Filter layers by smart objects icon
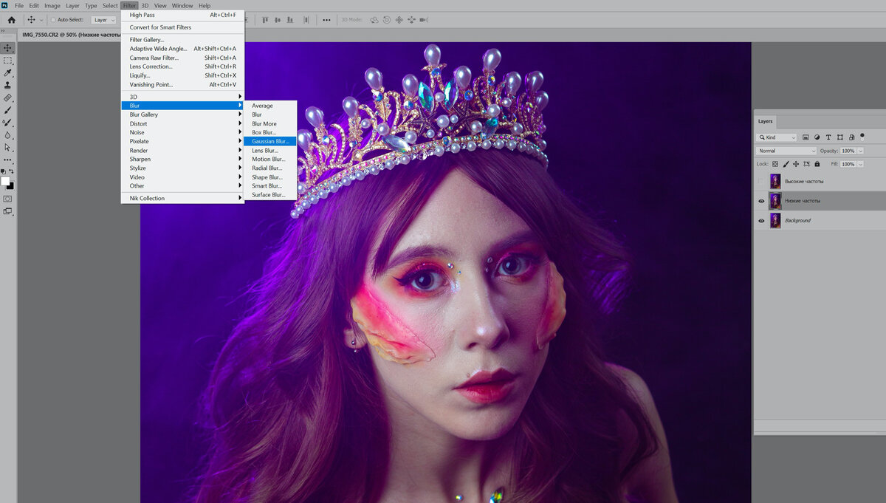 point(852,137)
